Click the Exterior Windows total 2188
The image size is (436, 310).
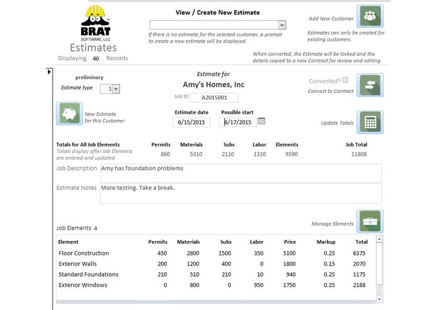(x=359, y=285)
